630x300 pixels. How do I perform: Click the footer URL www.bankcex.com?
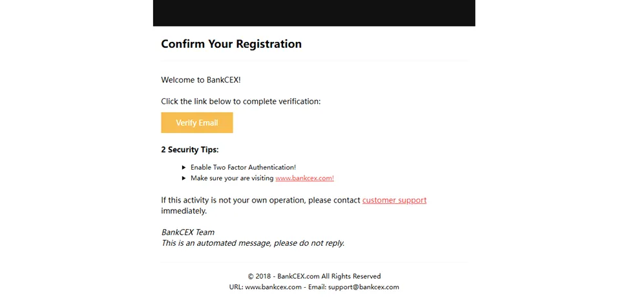click(273, 287)
